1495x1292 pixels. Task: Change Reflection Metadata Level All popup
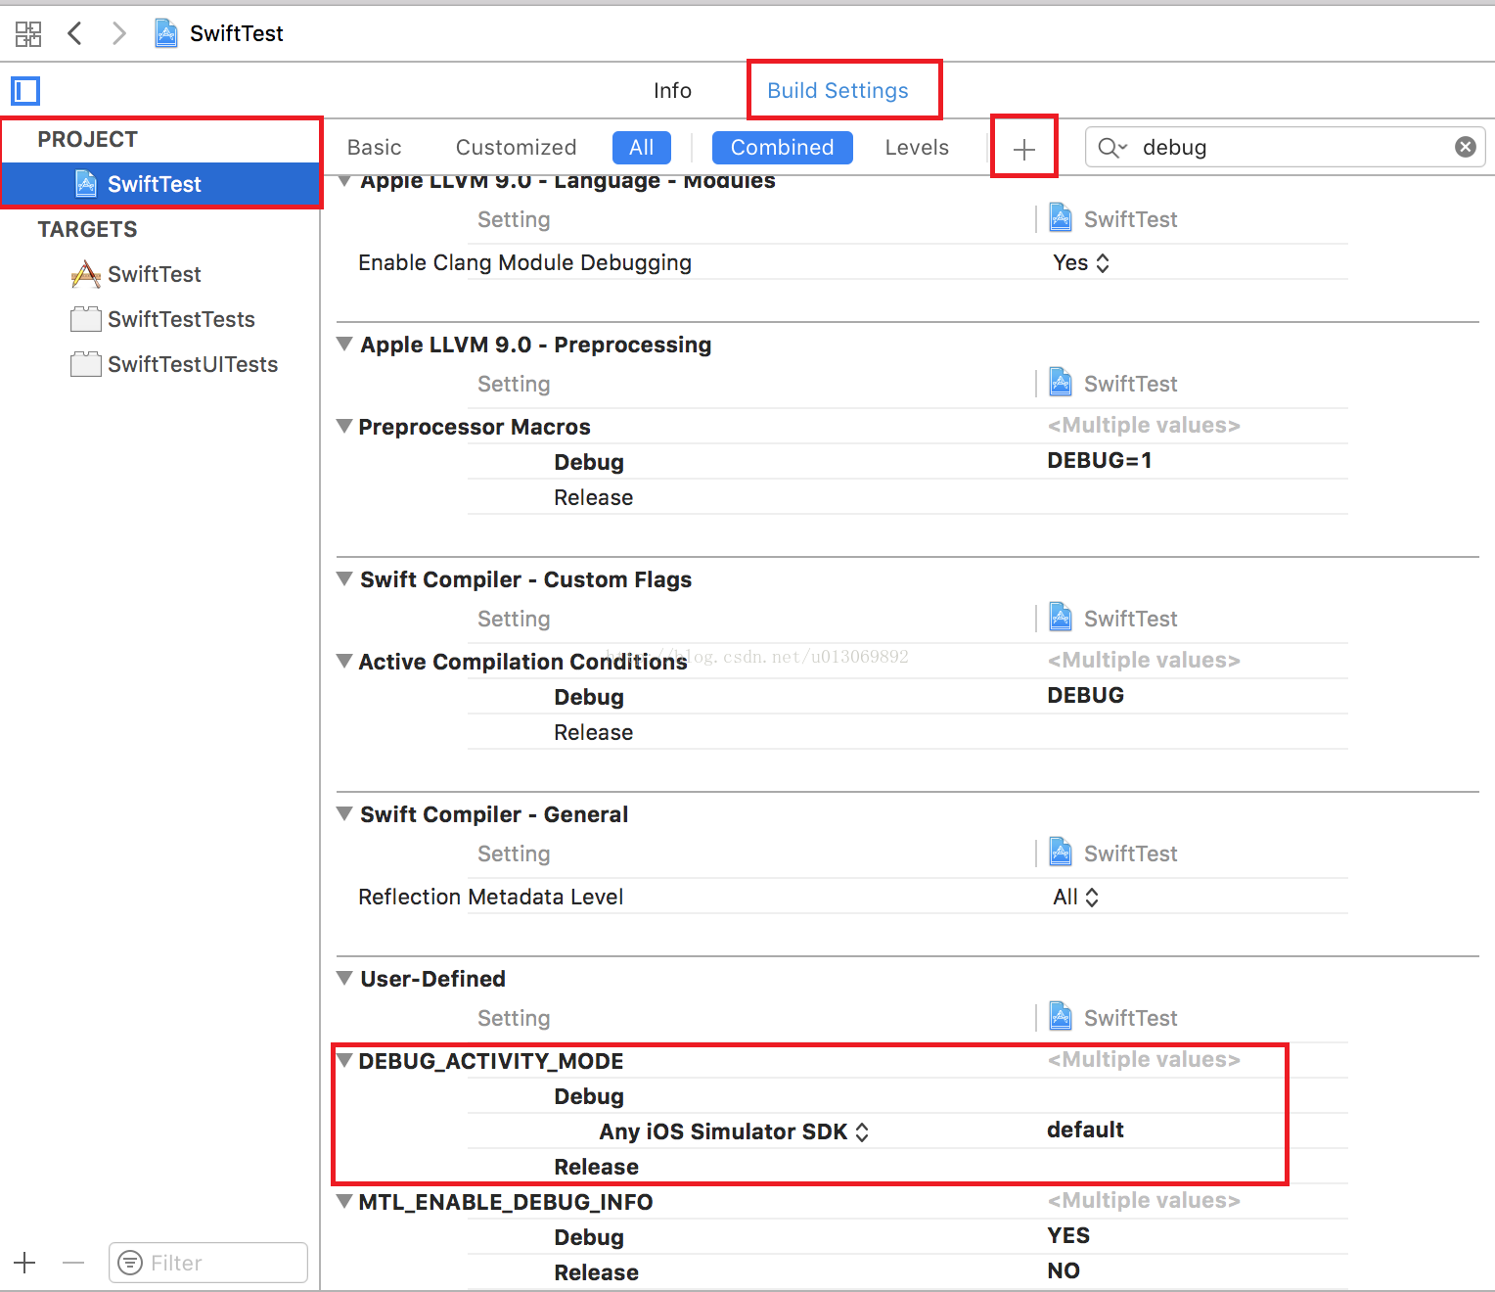click(x=1076, y=897)
